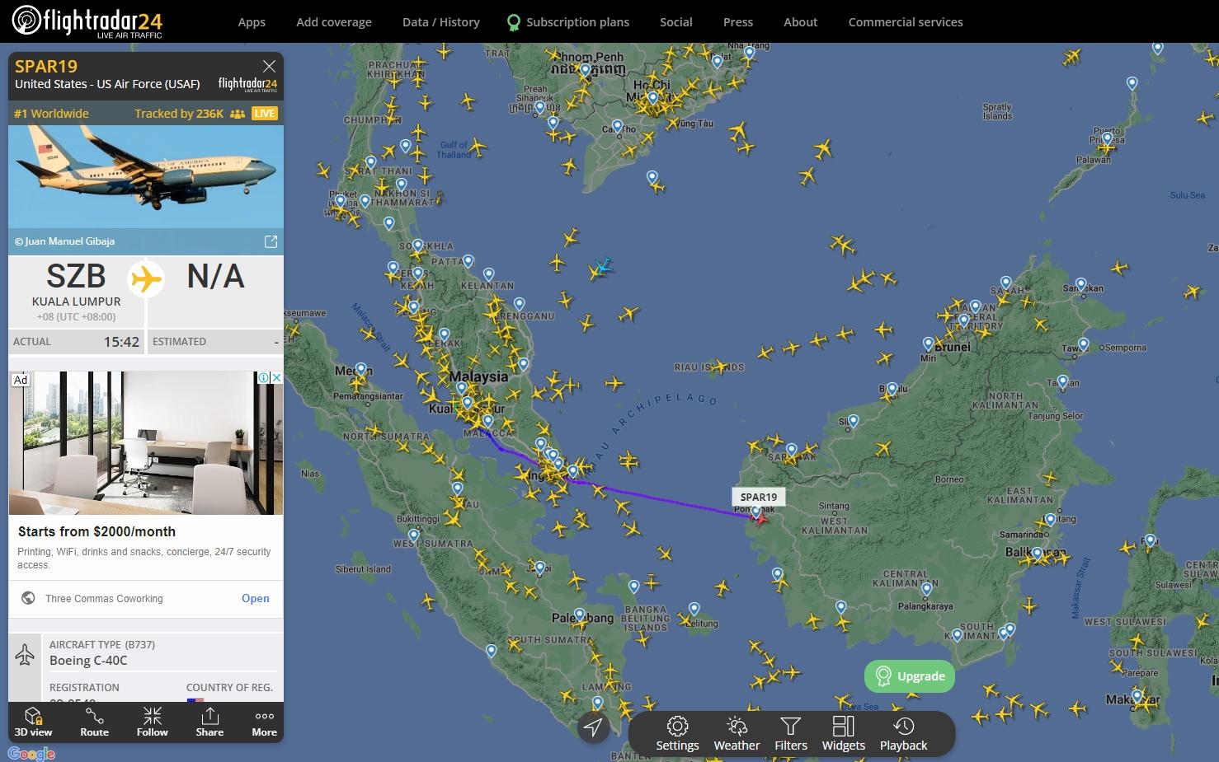1219x762 pixels.
Task: Share this flight
Action: tap(209, 722)
